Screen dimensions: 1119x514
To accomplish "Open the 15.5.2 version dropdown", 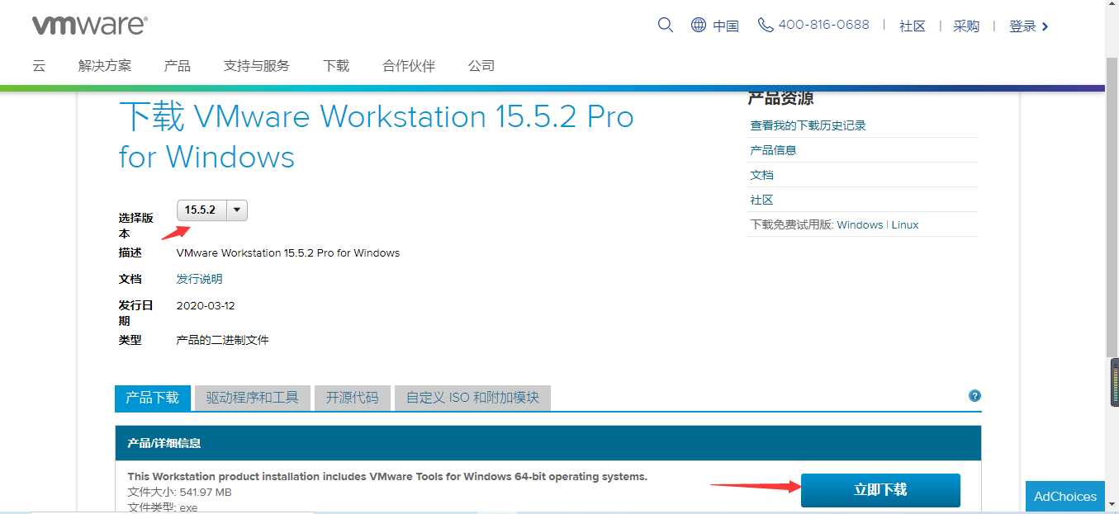I will click(212, 210).
